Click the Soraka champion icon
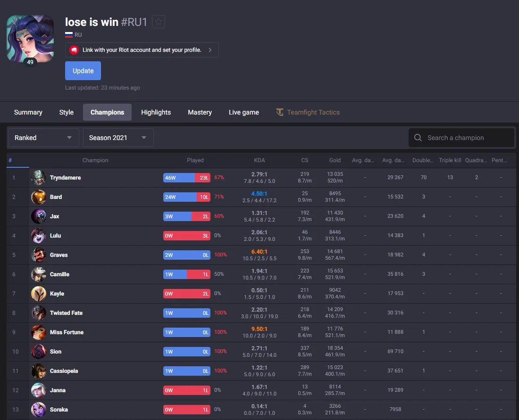Image resolution: width=519 pixels, height=420 pixels. click(x=38, y=410)
